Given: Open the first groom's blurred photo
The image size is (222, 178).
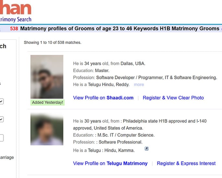Looking at the screenshot, I should (47, 77).
